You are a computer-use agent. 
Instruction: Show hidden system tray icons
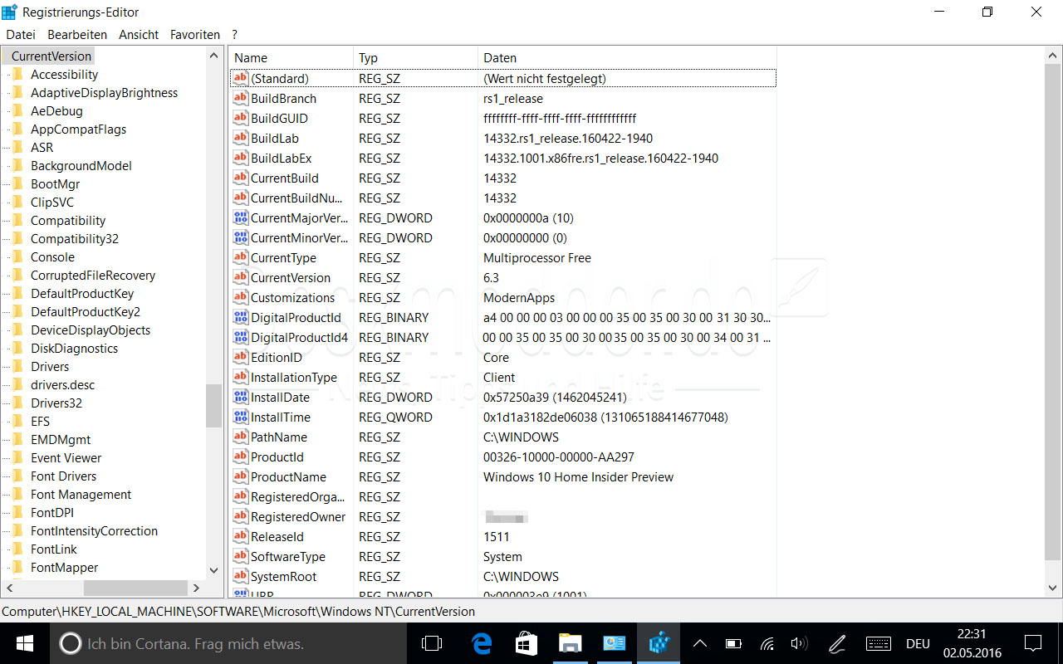point(700,643)
